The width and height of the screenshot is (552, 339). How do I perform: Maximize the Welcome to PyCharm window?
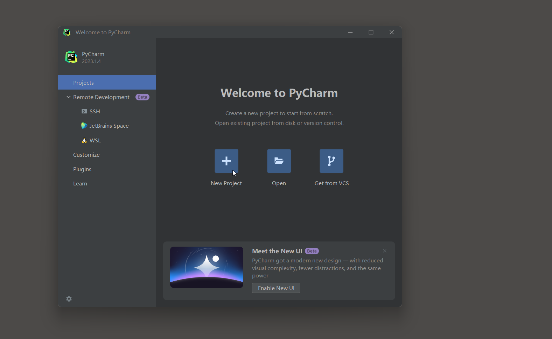click(x=371, y=32)
